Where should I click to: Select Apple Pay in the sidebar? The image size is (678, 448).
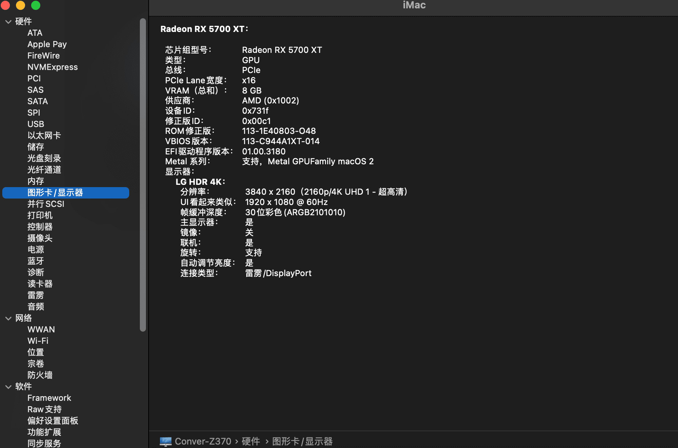pyautogui.click(x=47, y=44)
